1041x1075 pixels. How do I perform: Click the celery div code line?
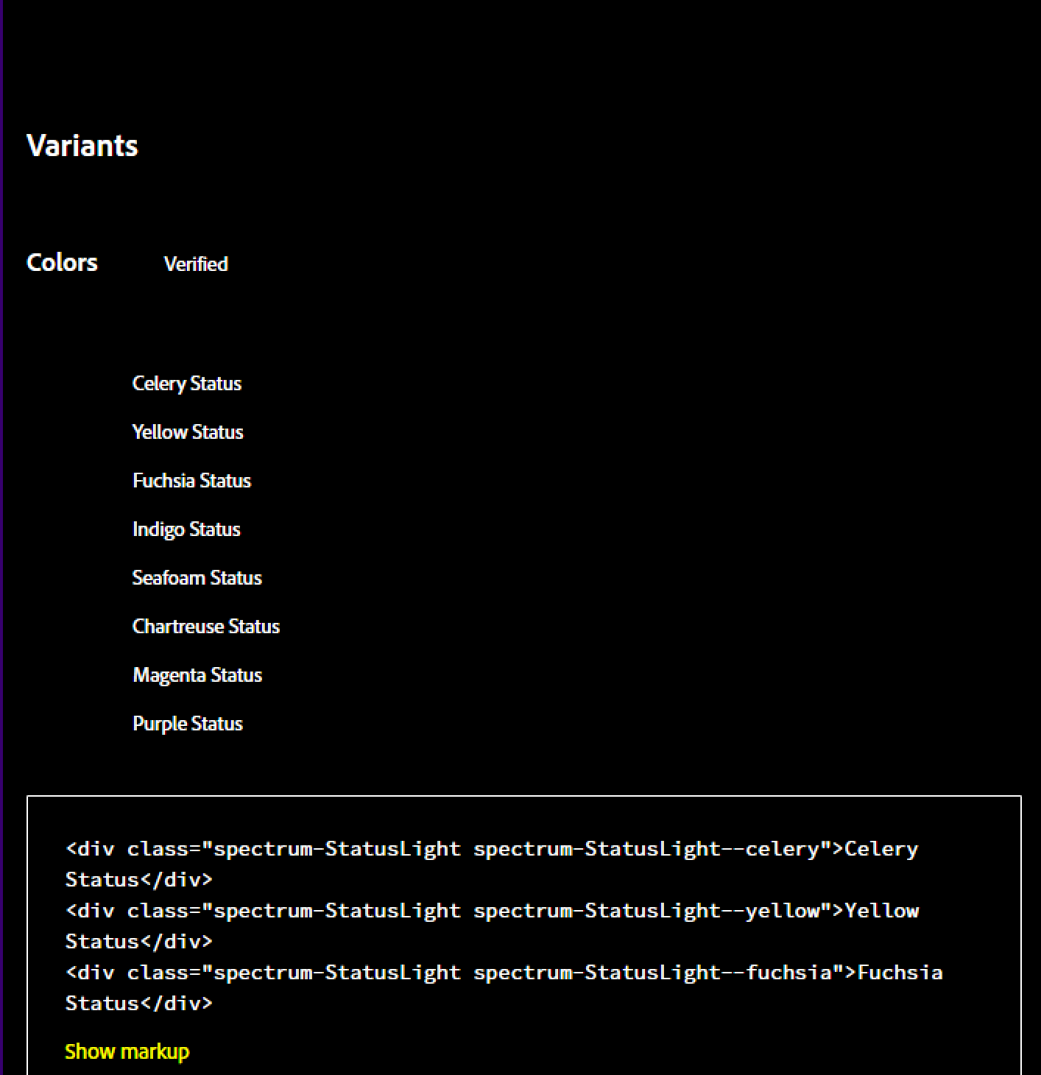[x=492, y=864]
